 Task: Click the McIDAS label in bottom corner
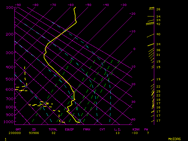[174, 139]
